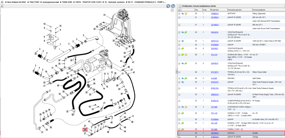Screen dimensions: 285x138
Task: Open 'T9000 4WD' breadcrumb
Action: point(67,2)
